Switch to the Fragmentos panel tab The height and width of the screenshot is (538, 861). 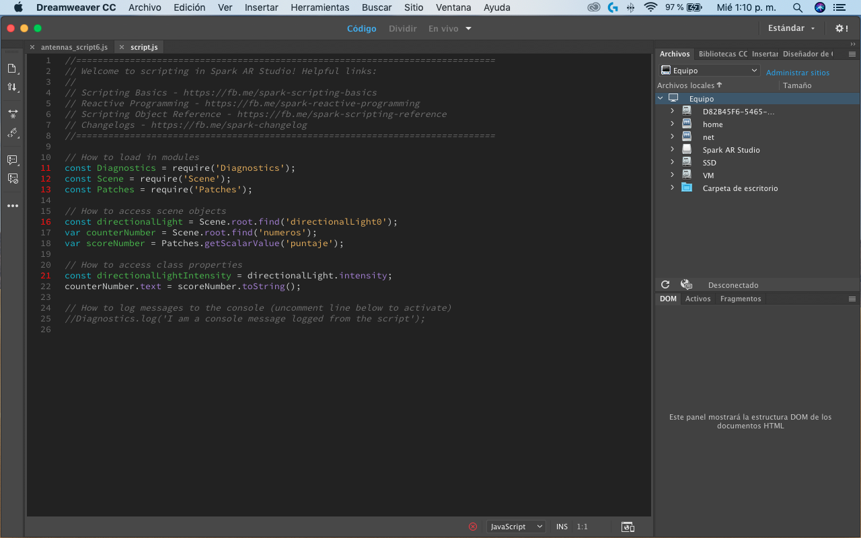click(x=740, y=299)
